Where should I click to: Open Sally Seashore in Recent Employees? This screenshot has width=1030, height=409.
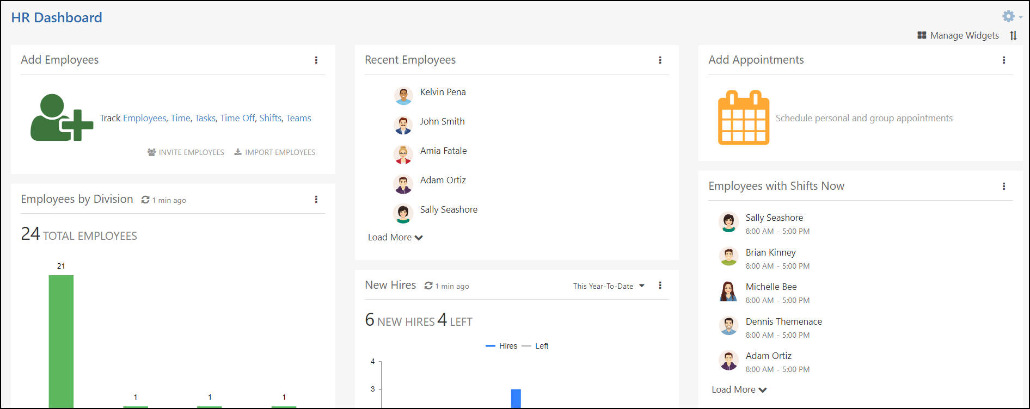449,209
